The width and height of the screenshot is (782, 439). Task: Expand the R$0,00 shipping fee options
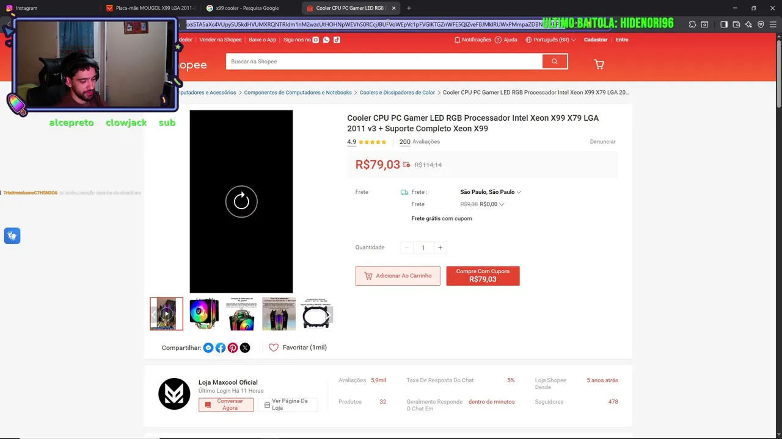(x=492, y=204)
